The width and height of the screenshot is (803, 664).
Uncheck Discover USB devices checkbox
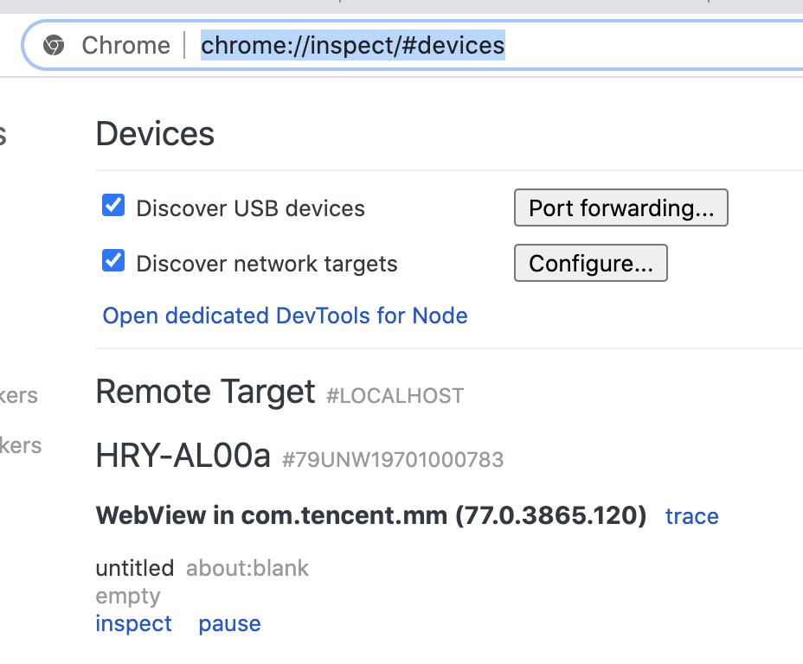[113, 206]
